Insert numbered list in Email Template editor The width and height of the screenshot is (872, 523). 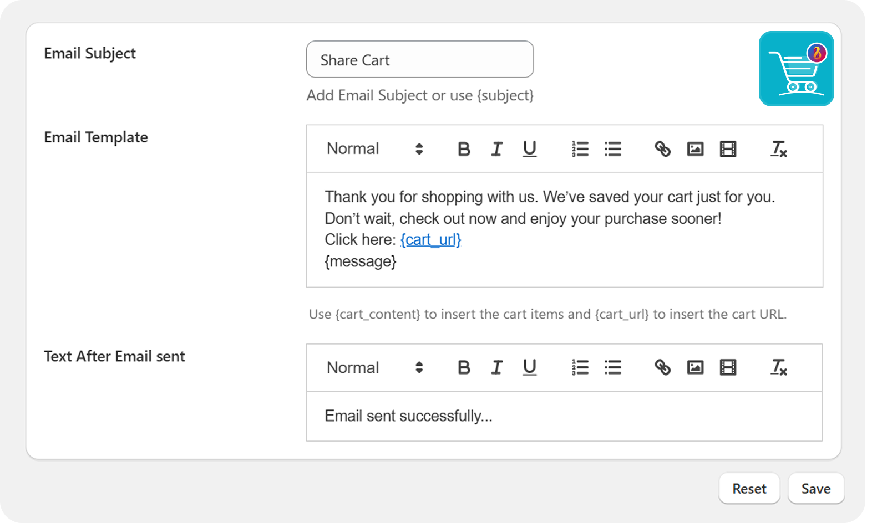coord(580,149)
